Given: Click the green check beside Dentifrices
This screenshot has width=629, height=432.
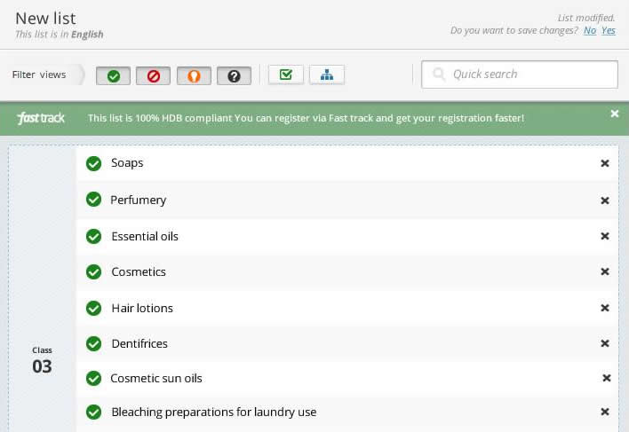Looking at the screenshot, I should pos(94,343).
